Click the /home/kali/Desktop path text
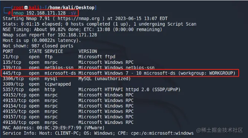248x138 pixels. (x=71, y=7)
